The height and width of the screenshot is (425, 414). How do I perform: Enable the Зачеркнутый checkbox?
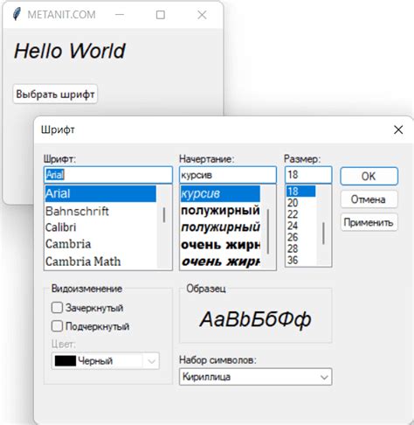click(57, 308)
